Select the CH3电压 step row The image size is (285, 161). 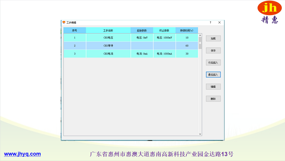pyautogui.click(x=108, y=37)
